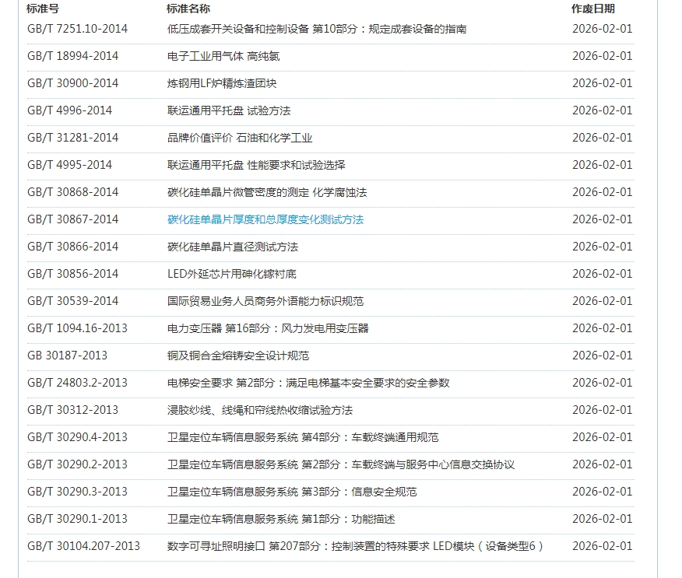This screenshot has width=682, height=578.
Task: Open 品牌价值评价 石油和化学工业 standard
Action: pos(240,138)
